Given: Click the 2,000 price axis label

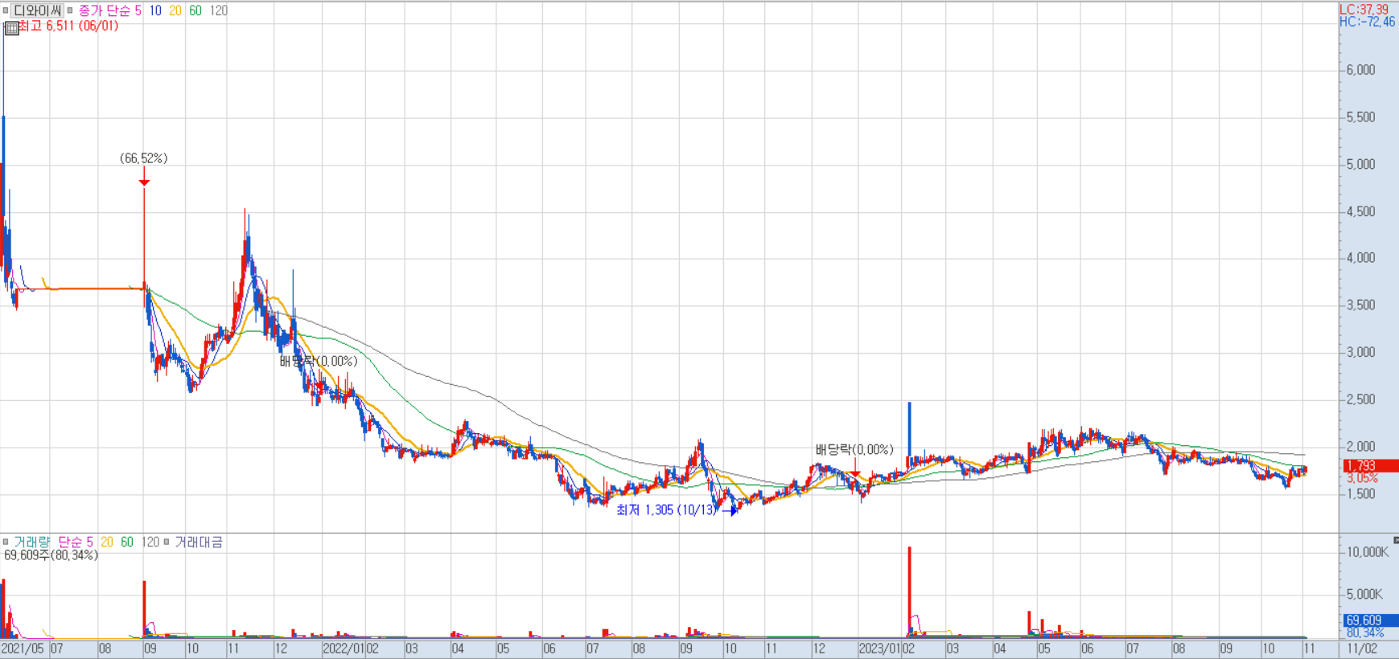Looking at the screenshot, I should [1360, 447].
